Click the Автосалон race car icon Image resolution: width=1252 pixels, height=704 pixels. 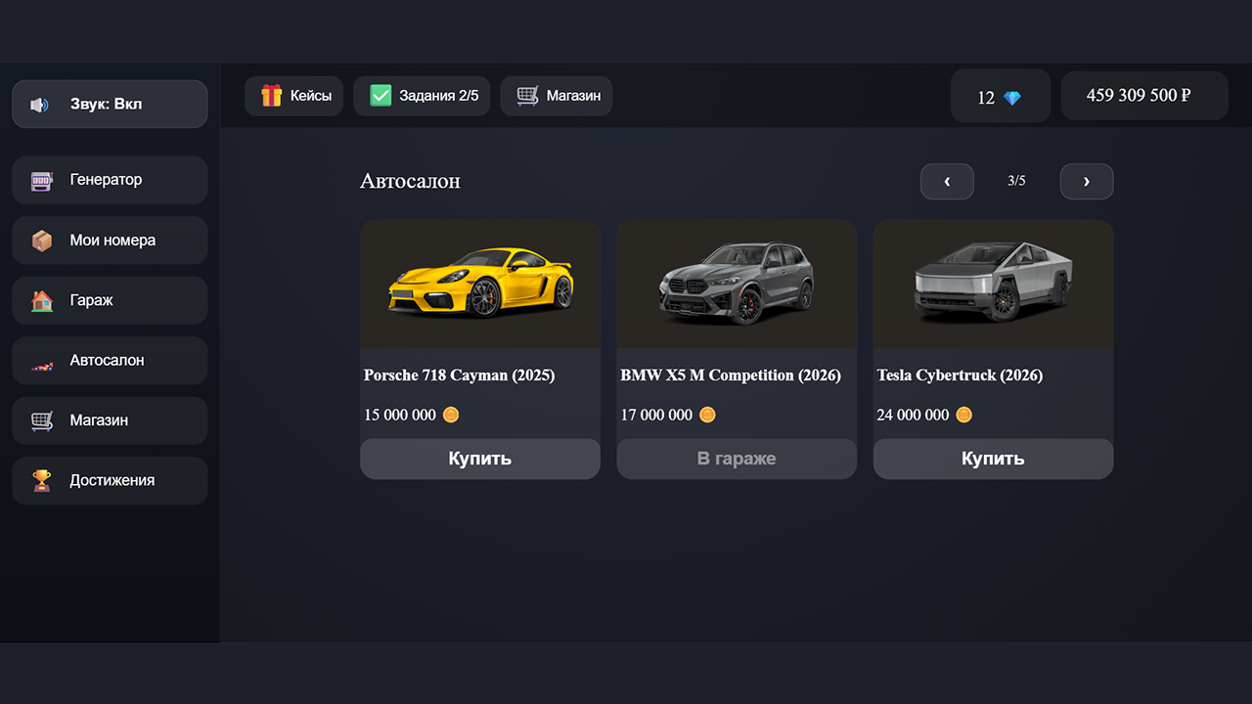[x=41, y=365]
